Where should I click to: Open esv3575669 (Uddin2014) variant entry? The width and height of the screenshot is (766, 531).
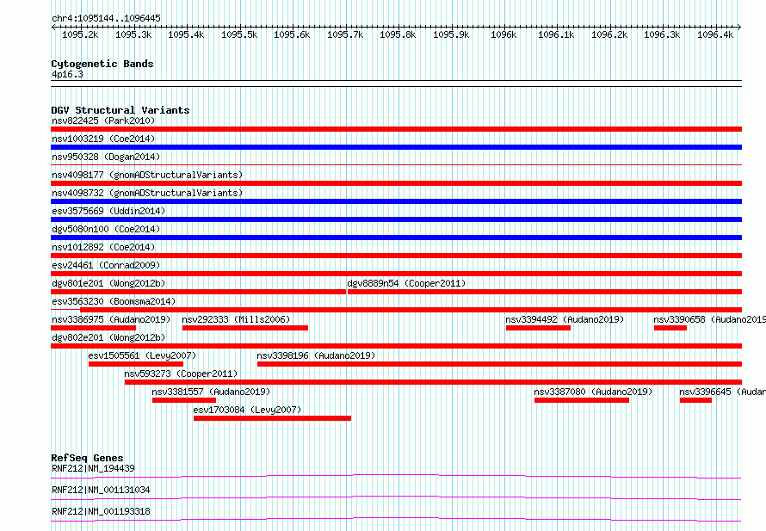pos(108,211)
